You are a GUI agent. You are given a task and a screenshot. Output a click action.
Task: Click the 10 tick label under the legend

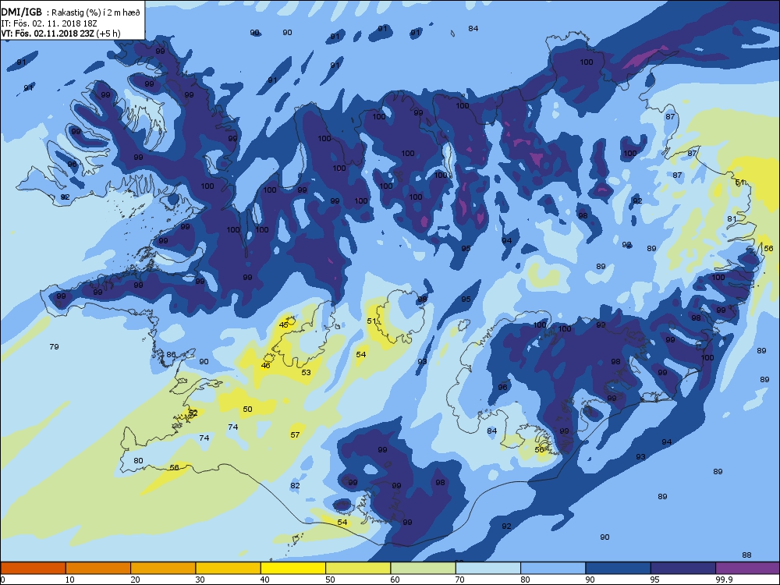(x=69, y=580)
